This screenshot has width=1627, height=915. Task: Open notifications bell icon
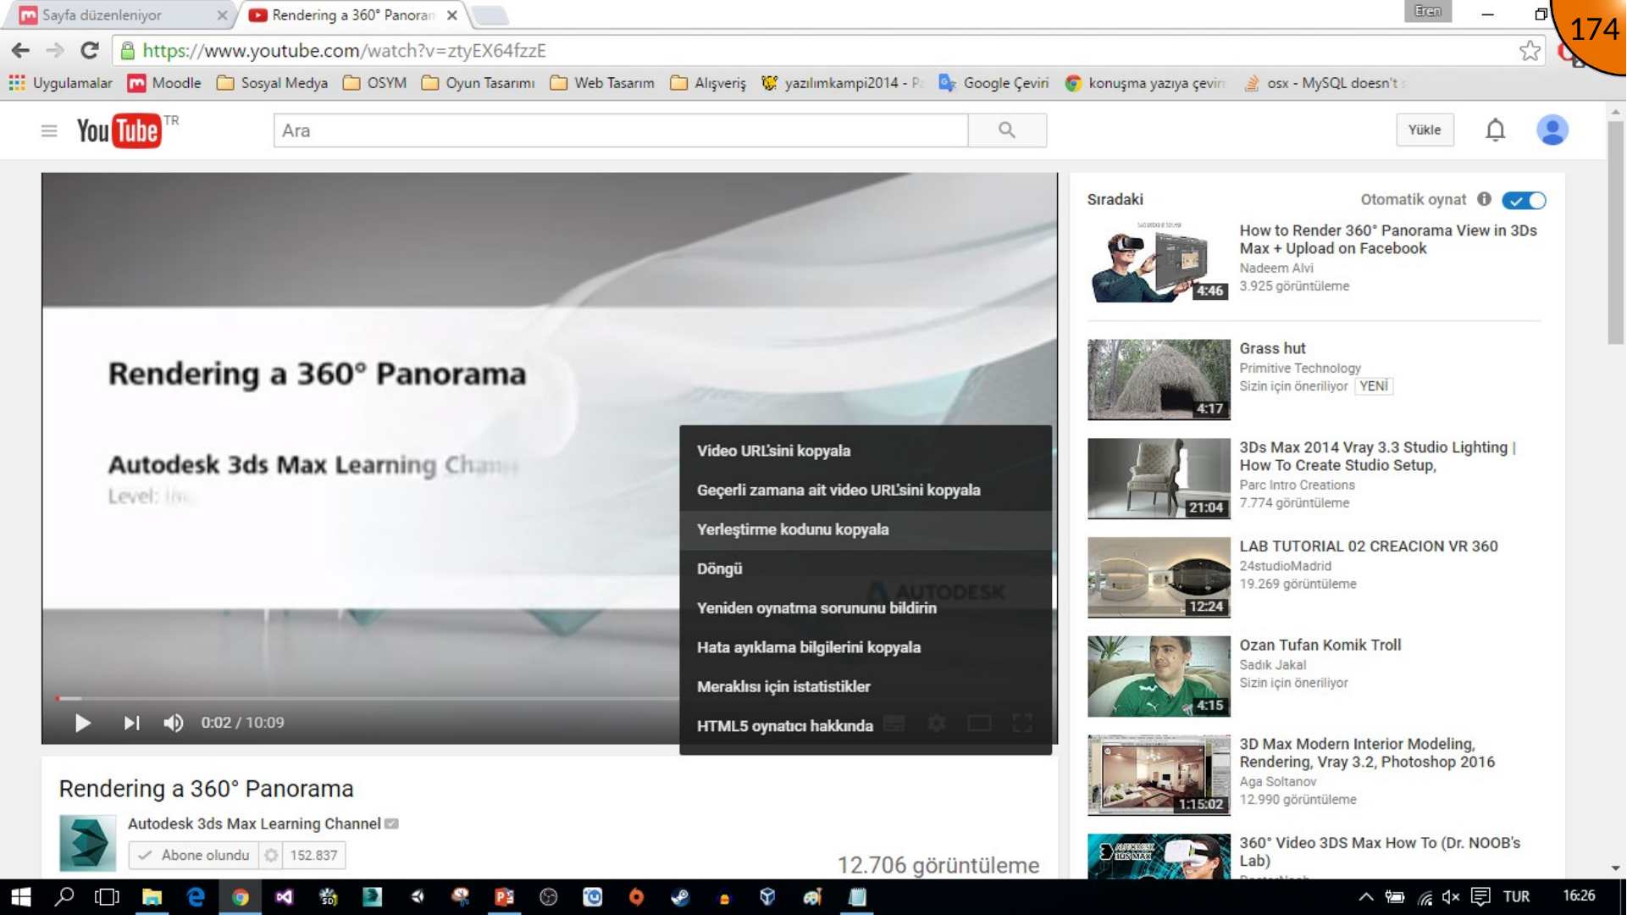click(x=1496, y=130)
